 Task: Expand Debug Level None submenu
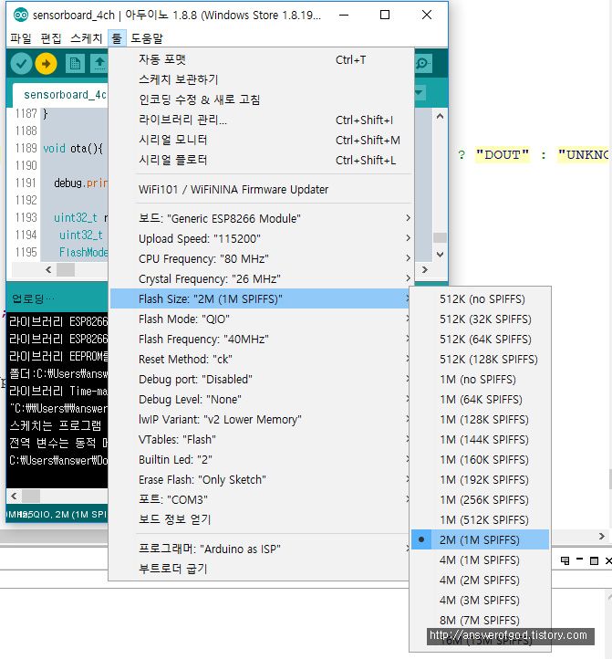(261, 399)
